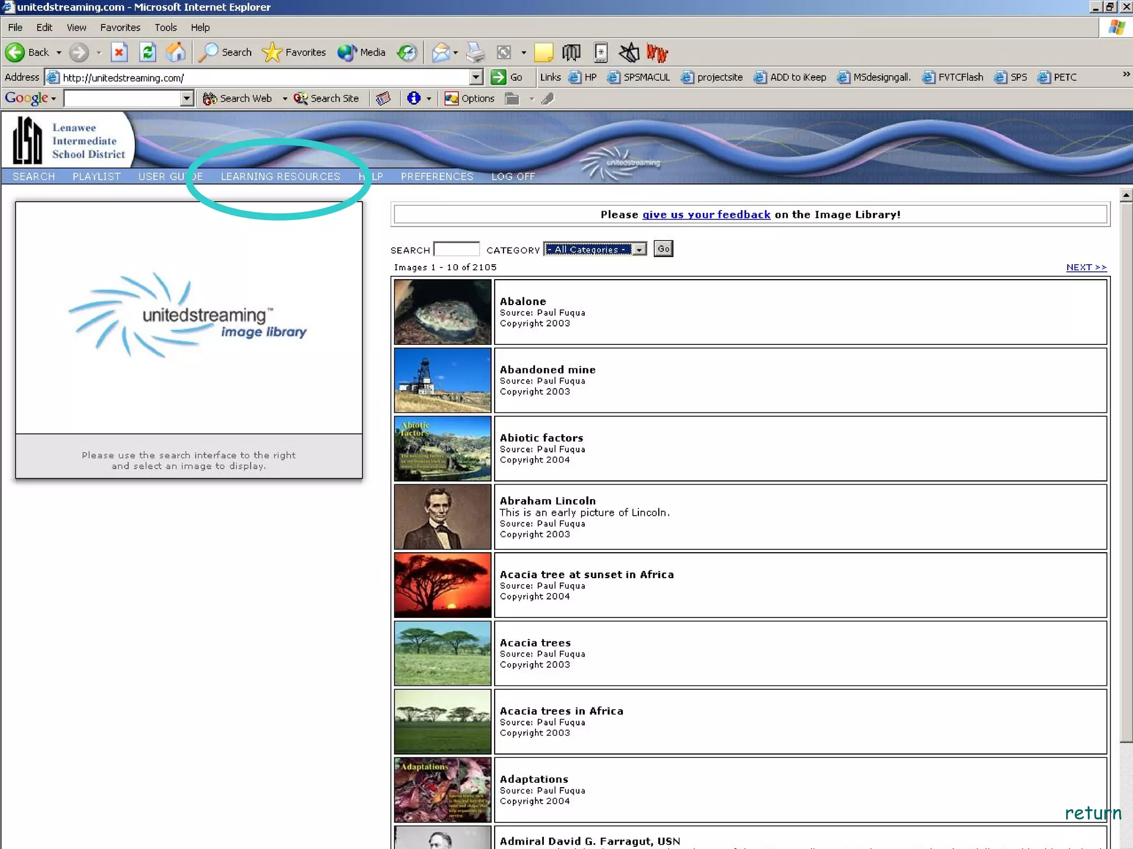This screenshot has height=849, width=1133.
Task: Open the All Categories dropdown
Action: click(640, 249)
